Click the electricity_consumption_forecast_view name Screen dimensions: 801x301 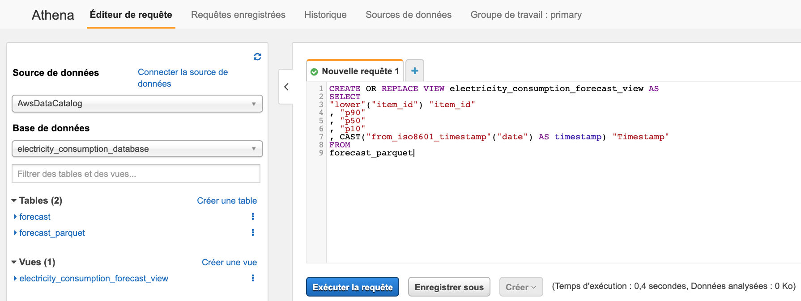[x=94, y=278]
